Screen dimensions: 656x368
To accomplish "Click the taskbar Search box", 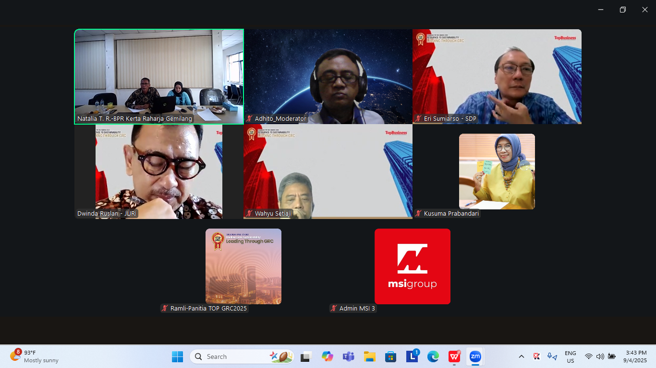I will [x=235, y=356].
